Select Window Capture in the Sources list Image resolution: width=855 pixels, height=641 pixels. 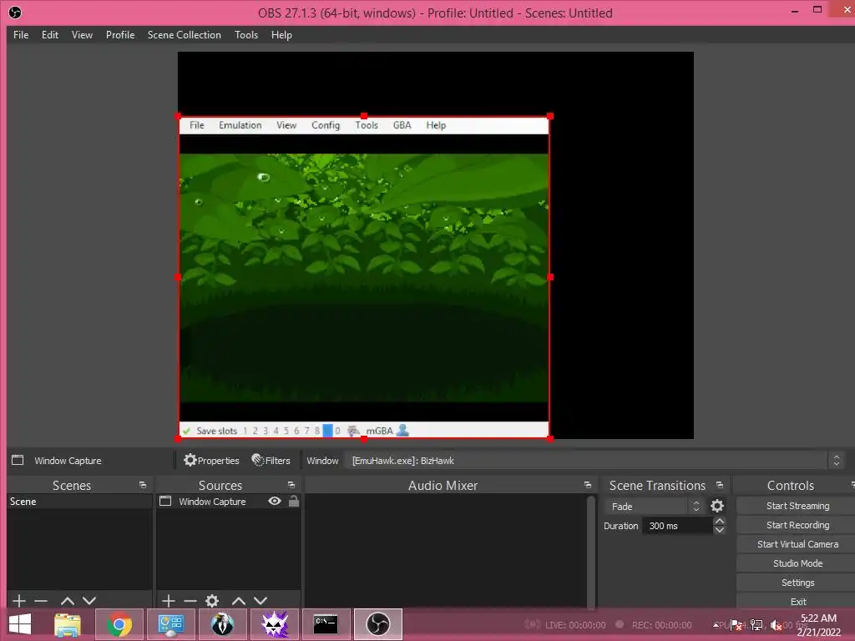[x=211, y=502]
